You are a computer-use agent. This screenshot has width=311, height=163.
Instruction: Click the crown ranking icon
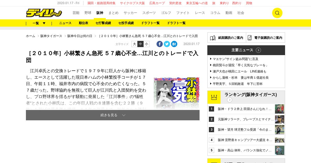pyautogui.click(x=214, y=97)
